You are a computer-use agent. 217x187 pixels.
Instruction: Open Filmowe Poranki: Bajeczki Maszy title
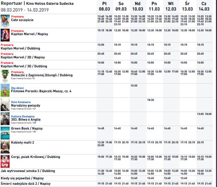tap(41, 91)
